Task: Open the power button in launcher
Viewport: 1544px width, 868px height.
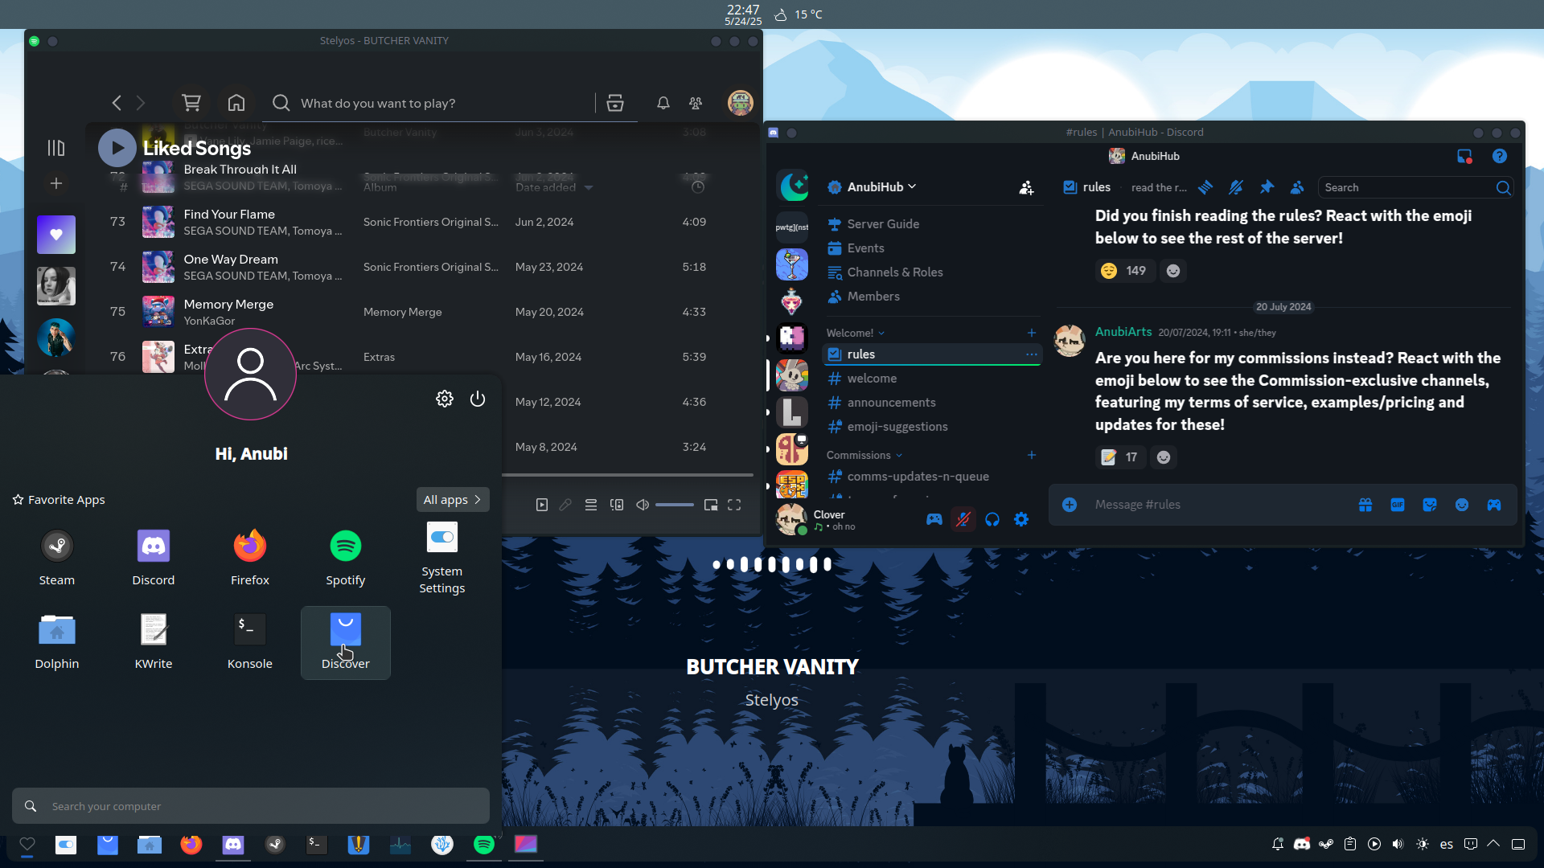Action: point(478,399)
